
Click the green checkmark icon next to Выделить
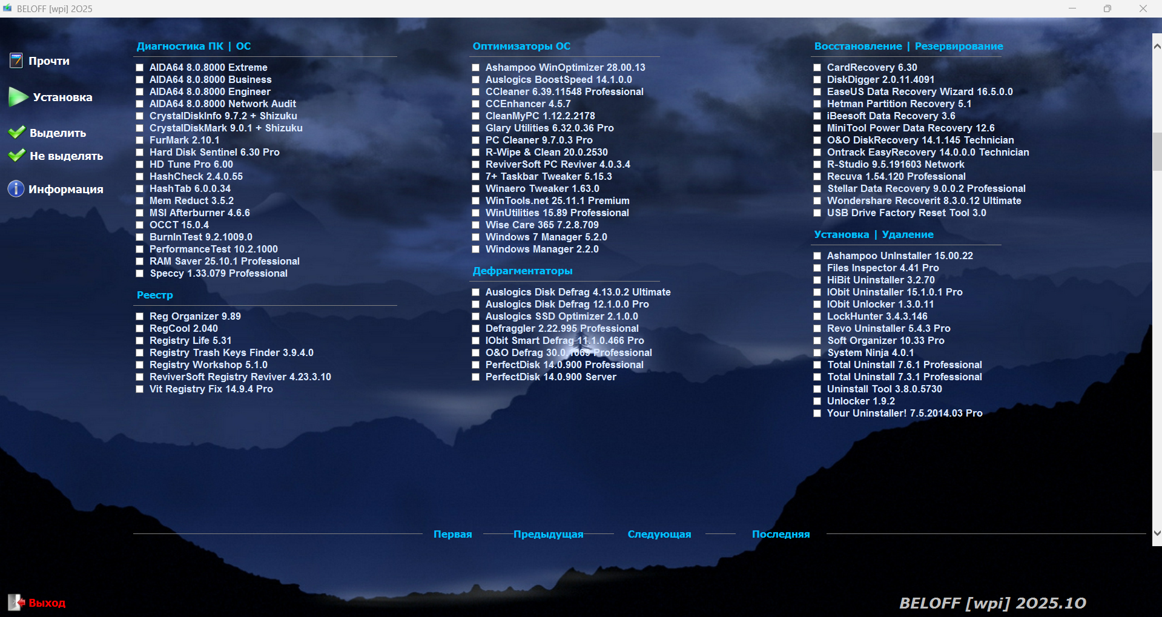[x=16, y=133]
